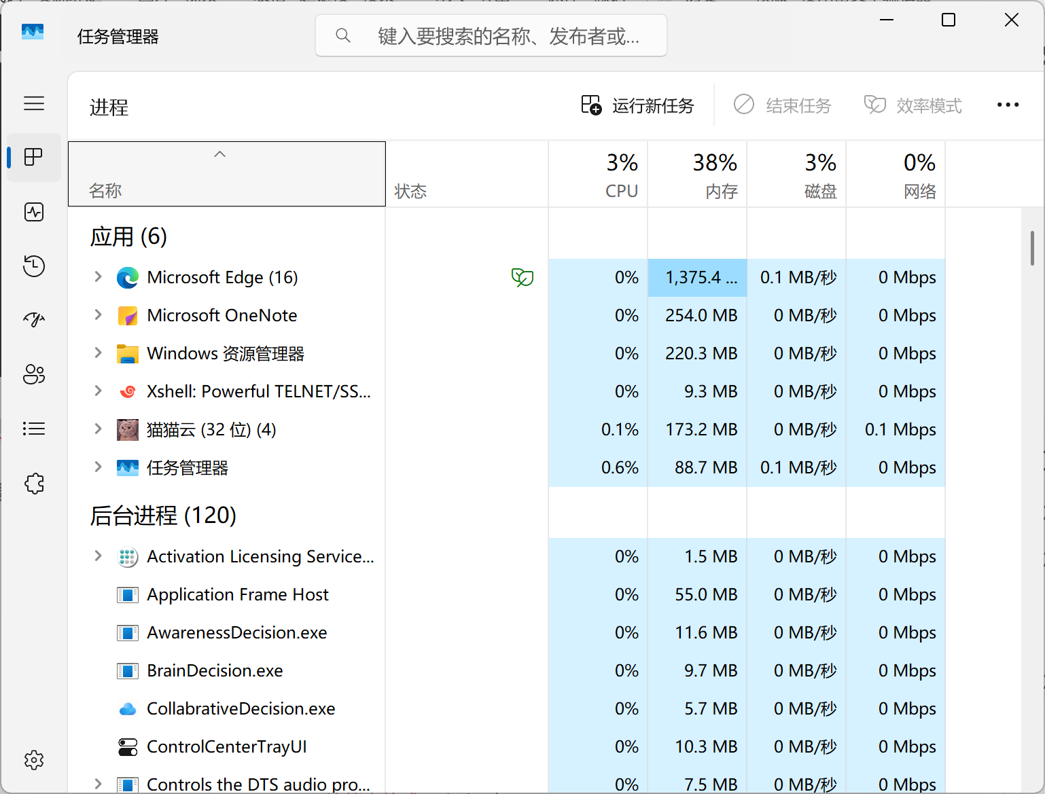Click the 0.1 Mbps network cell for 猫猫云
1045x794 pixels.
click(x=896, y=430)
